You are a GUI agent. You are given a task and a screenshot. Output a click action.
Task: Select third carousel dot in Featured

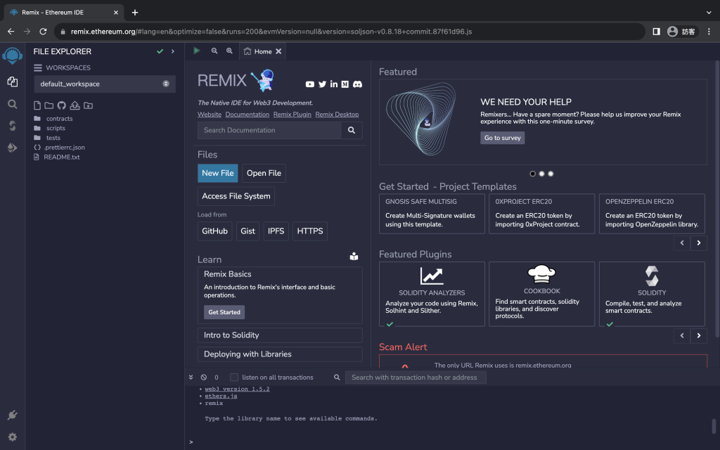click(551, 174)
